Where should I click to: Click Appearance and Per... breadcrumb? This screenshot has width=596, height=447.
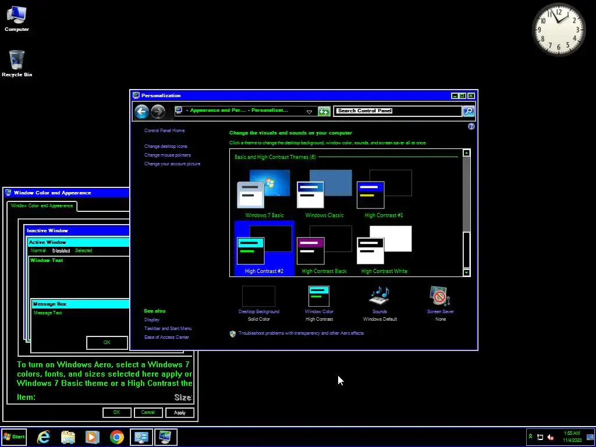pos(218,111)
